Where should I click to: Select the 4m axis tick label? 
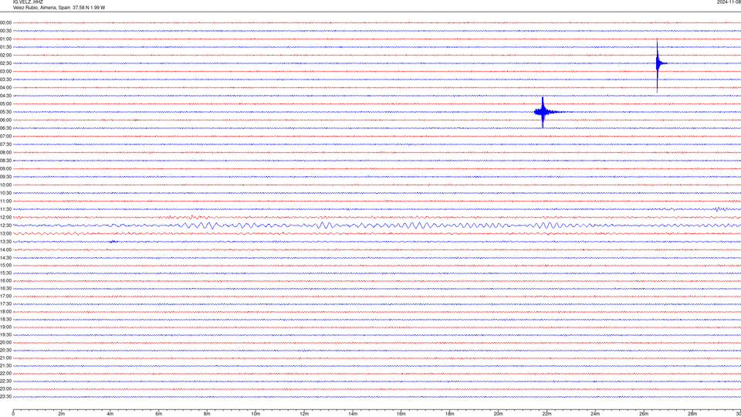(110, 414)
